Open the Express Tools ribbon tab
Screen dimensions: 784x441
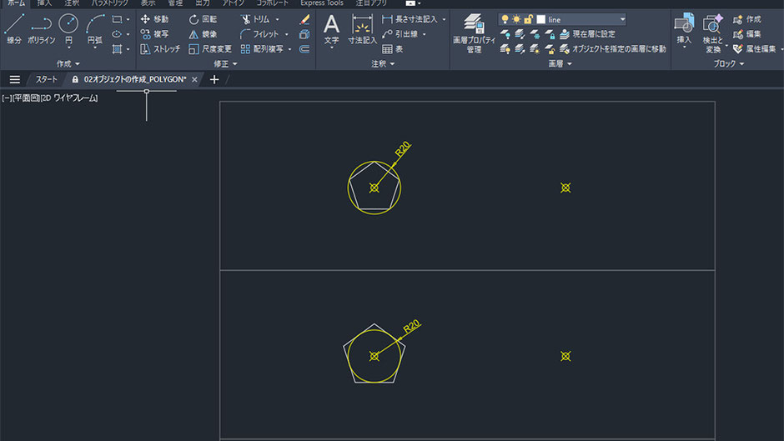point(321,3)
